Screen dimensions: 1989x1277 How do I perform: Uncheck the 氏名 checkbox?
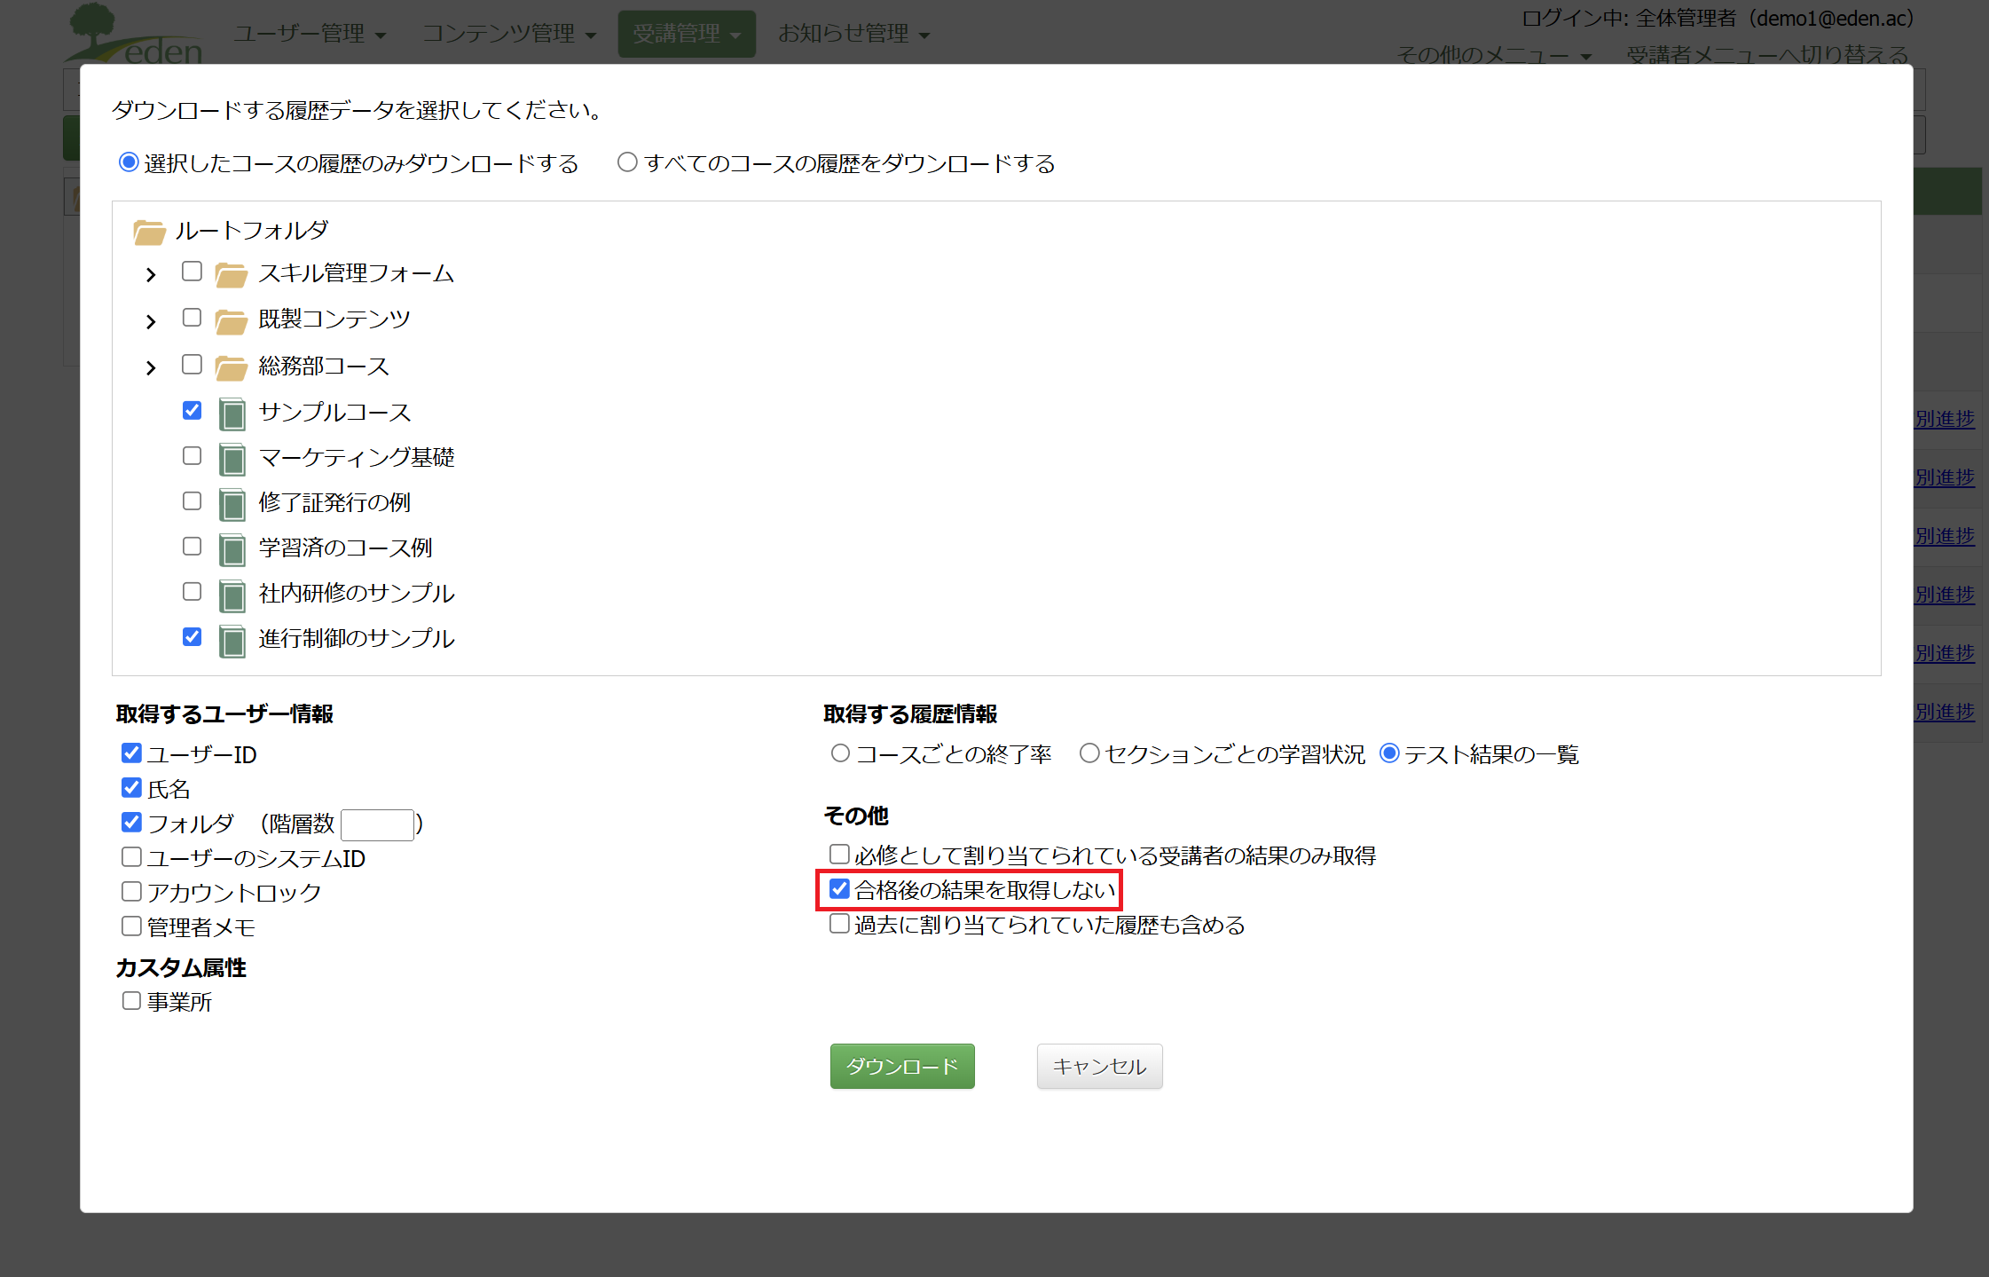click(x=131, y=788)
